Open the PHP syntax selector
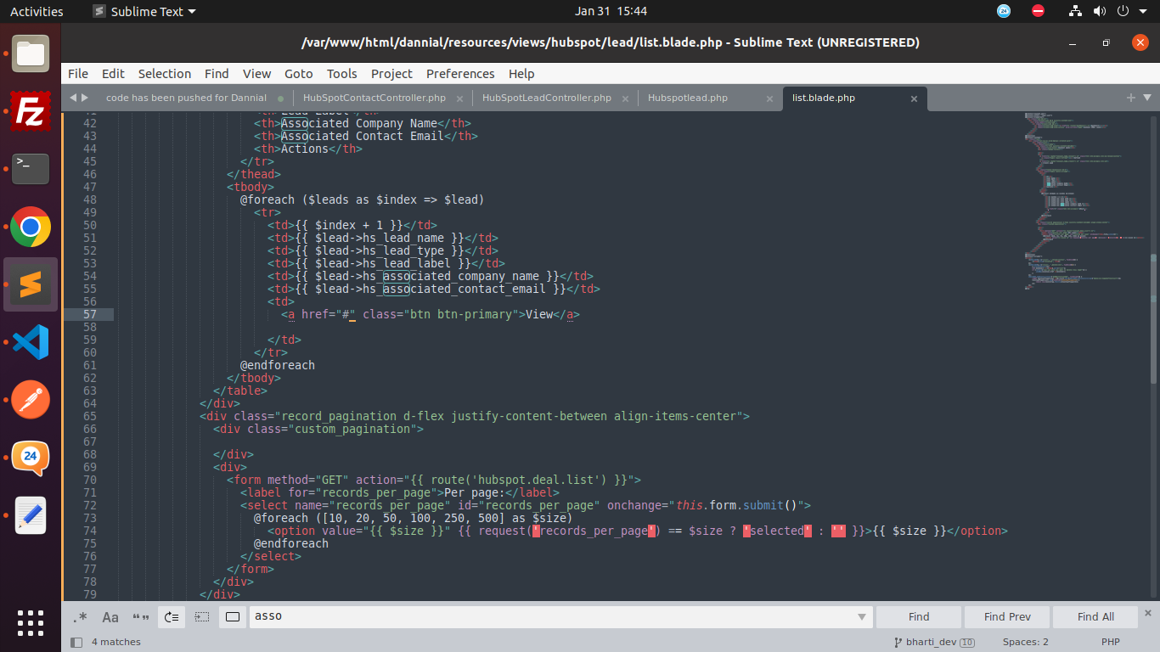Viewport: 1160px width, 652px height. pos(1110,642)
